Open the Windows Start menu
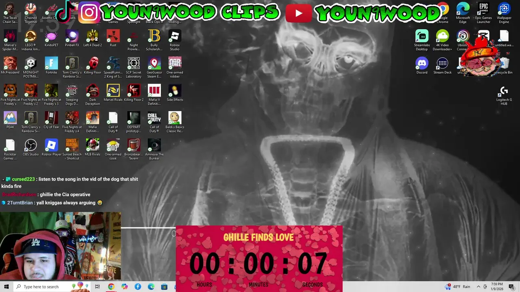Viewport: 520px width, 292px height. pyautogui.click(x=6, y=287)
